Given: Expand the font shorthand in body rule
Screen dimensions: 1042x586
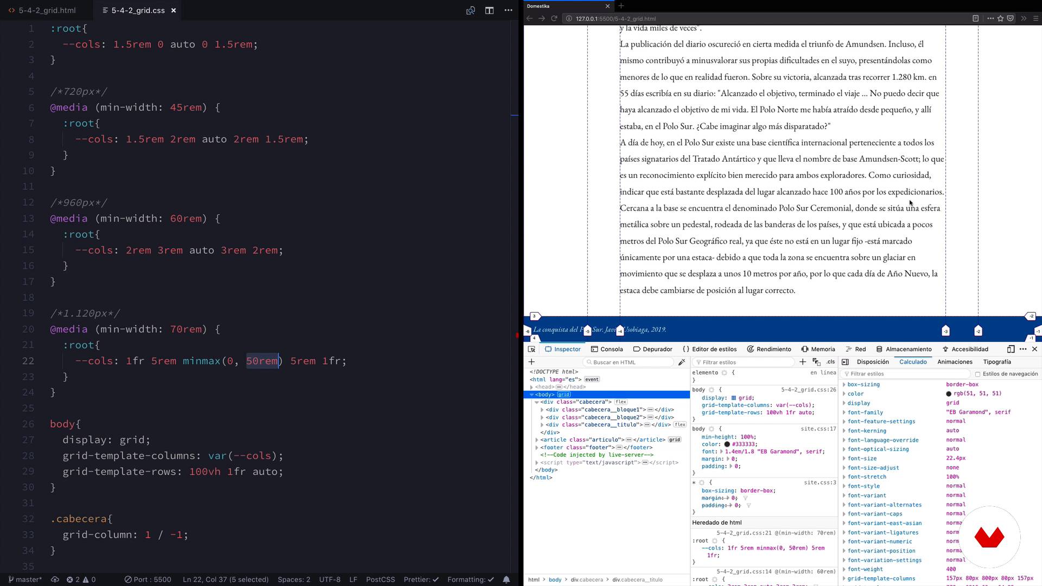Looking at the screenshot, I should pos(721,451).
